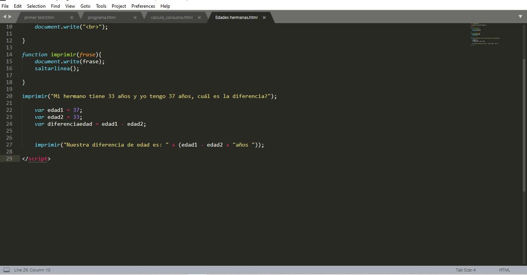This screenshot has width=527, height=275.
Task: Open the tab list dropdown arrow
Action: (520, 17)
